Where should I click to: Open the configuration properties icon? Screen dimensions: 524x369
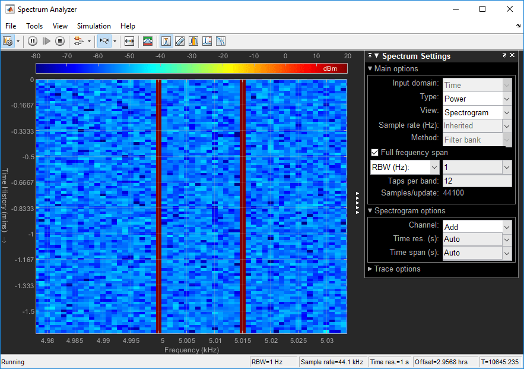pyautogui.click(x=8, y=41)
